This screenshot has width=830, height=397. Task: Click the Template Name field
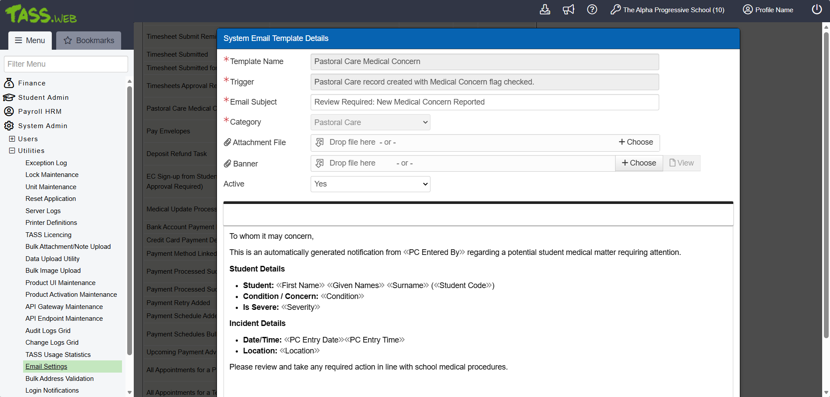(484, 61)
